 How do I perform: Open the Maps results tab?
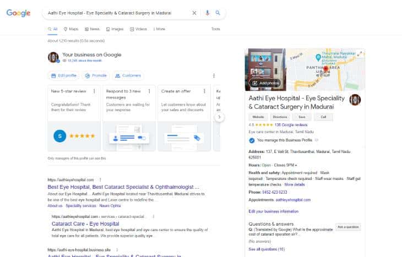tap(71, 29)
